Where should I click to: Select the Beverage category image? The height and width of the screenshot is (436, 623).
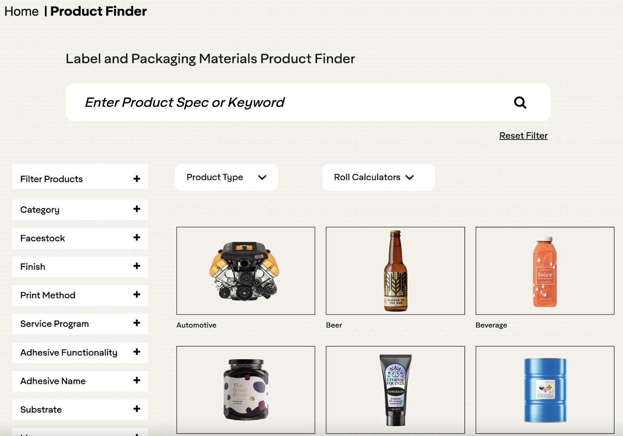coord(544,271)
